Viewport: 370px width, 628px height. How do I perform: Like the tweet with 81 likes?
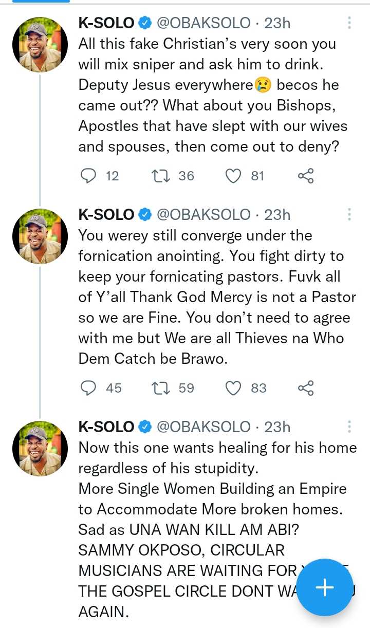pyautogui.click(x=234, y=176)
